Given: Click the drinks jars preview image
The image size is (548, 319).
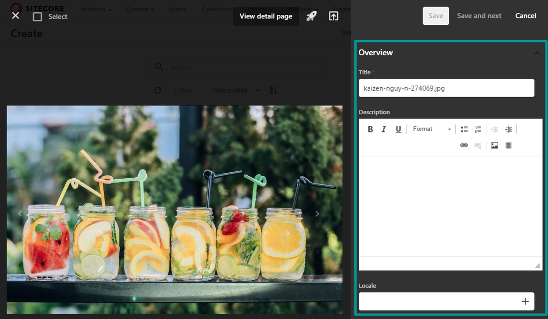Looking at the screenshot, I should [174, 210].
